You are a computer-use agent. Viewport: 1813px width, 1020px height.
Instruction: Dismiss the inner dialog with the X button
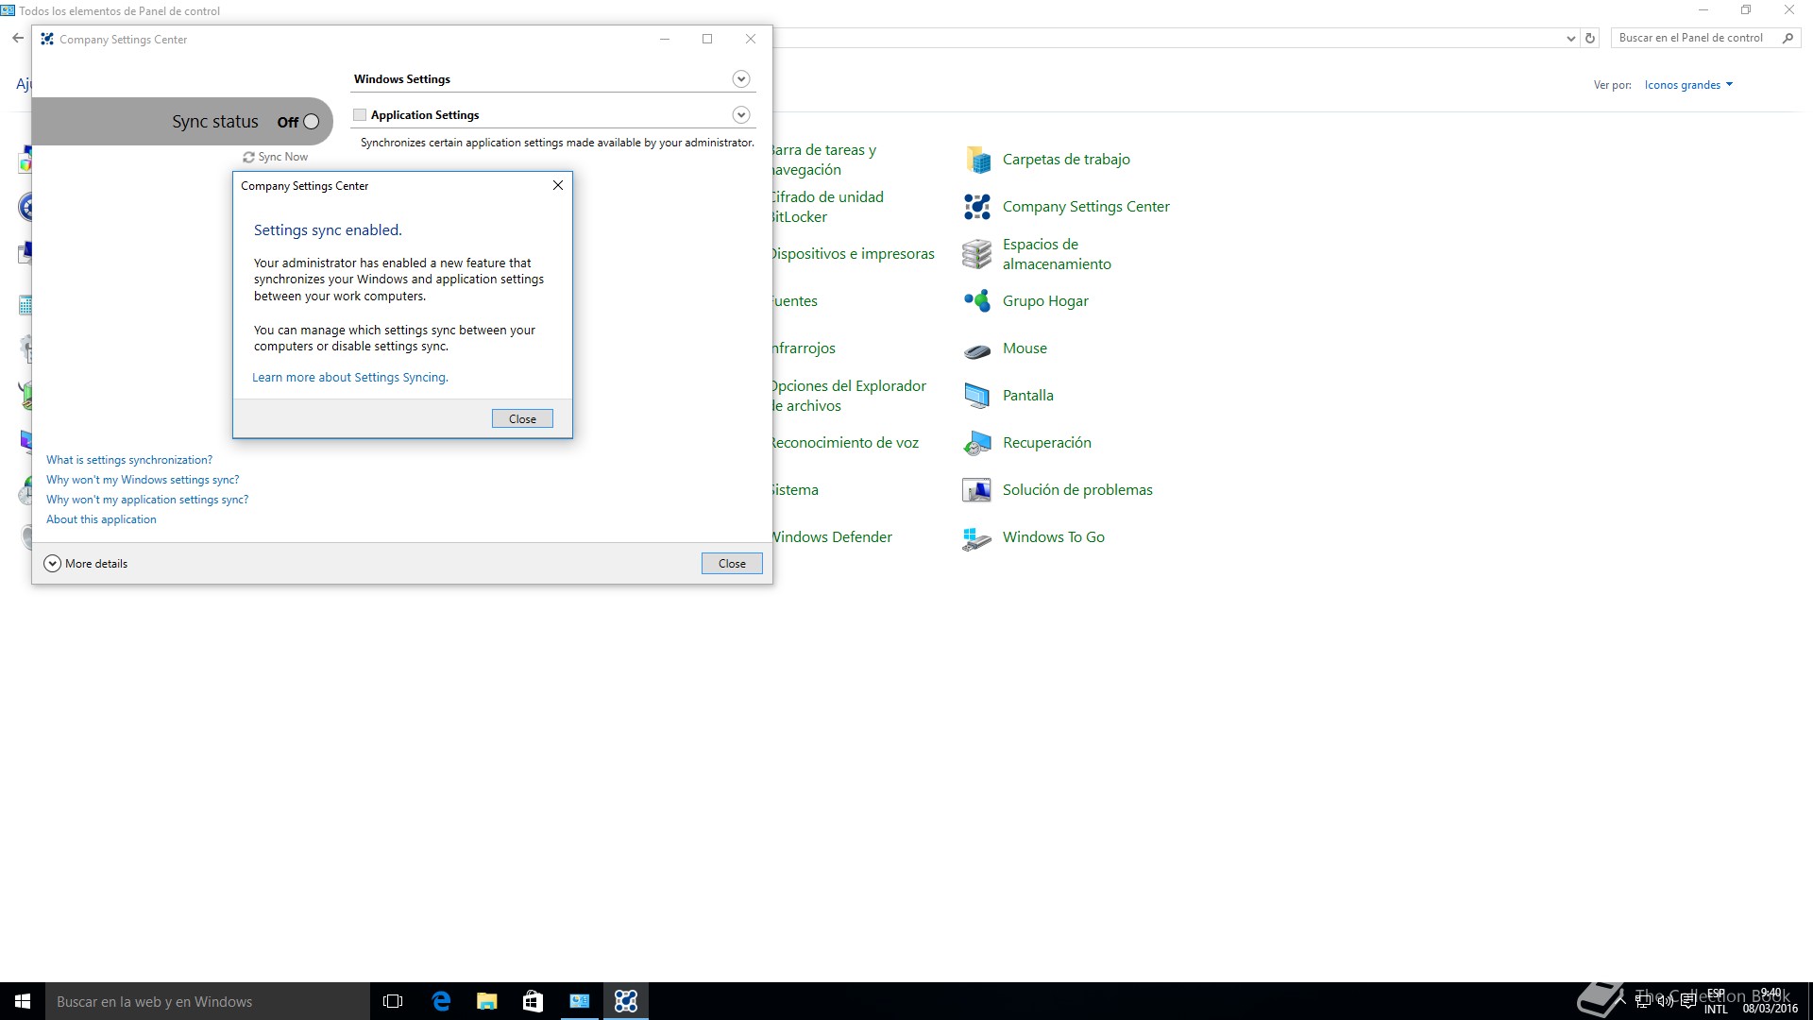pyautogui.click(x=558, y=185)
